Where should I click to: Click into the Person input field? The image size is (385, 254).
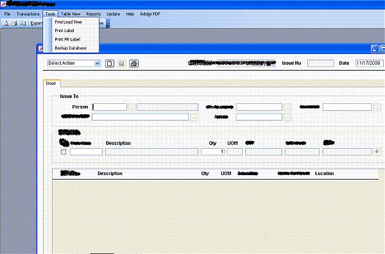[x=110, y=107]
